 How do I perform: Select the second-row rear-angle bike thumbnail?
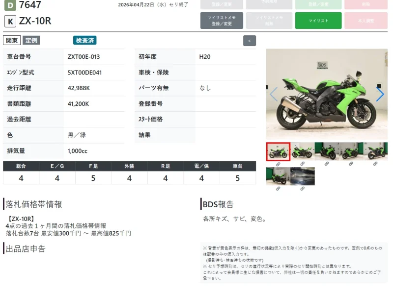pos(278,176)
